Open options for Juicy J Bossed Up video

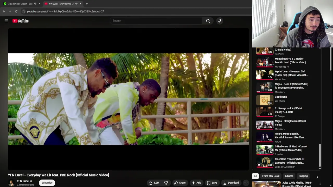320,183
